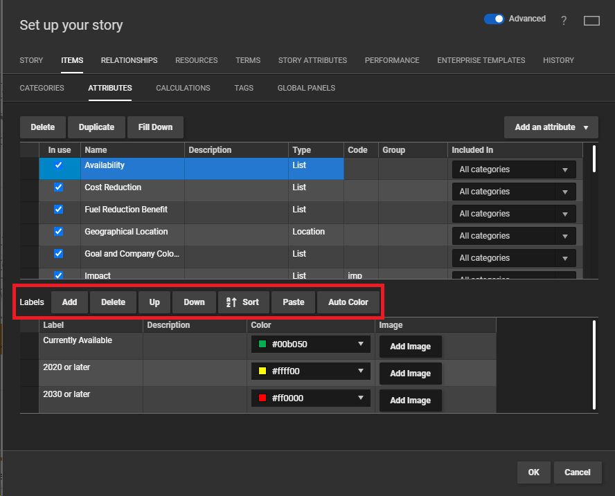Click the attribute Delete button above the grid
The image size is (615, 496).
pos(43,127)
